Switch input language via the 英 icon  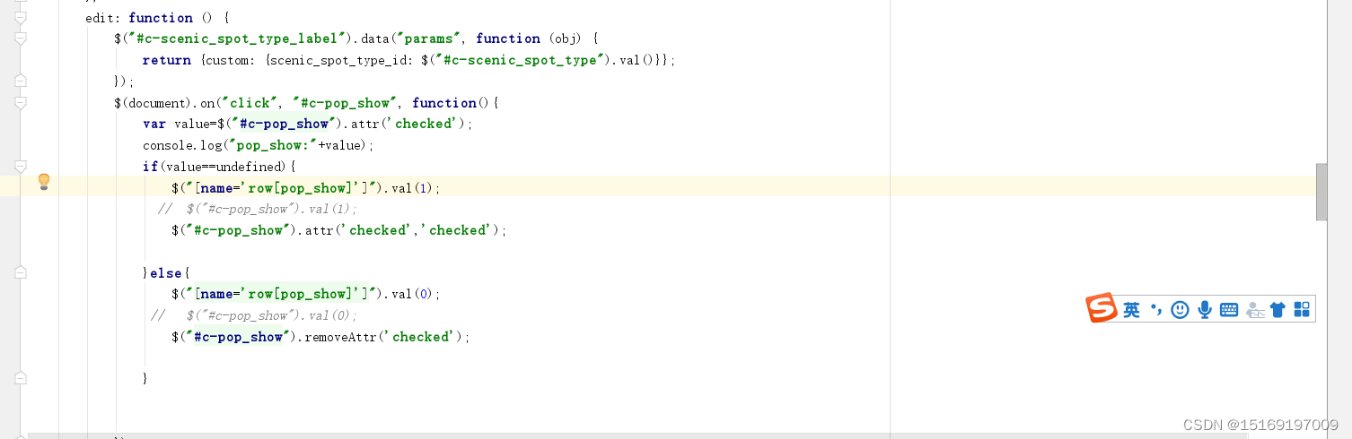click(1132, 310)
